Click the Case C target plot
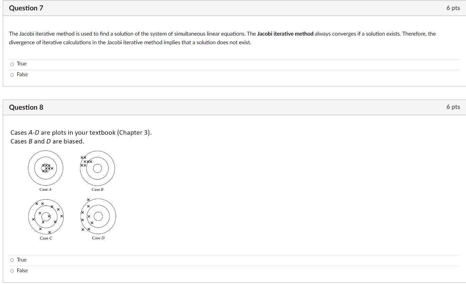The width and height of the screenshot is (466, 284). tap(46, 216)
